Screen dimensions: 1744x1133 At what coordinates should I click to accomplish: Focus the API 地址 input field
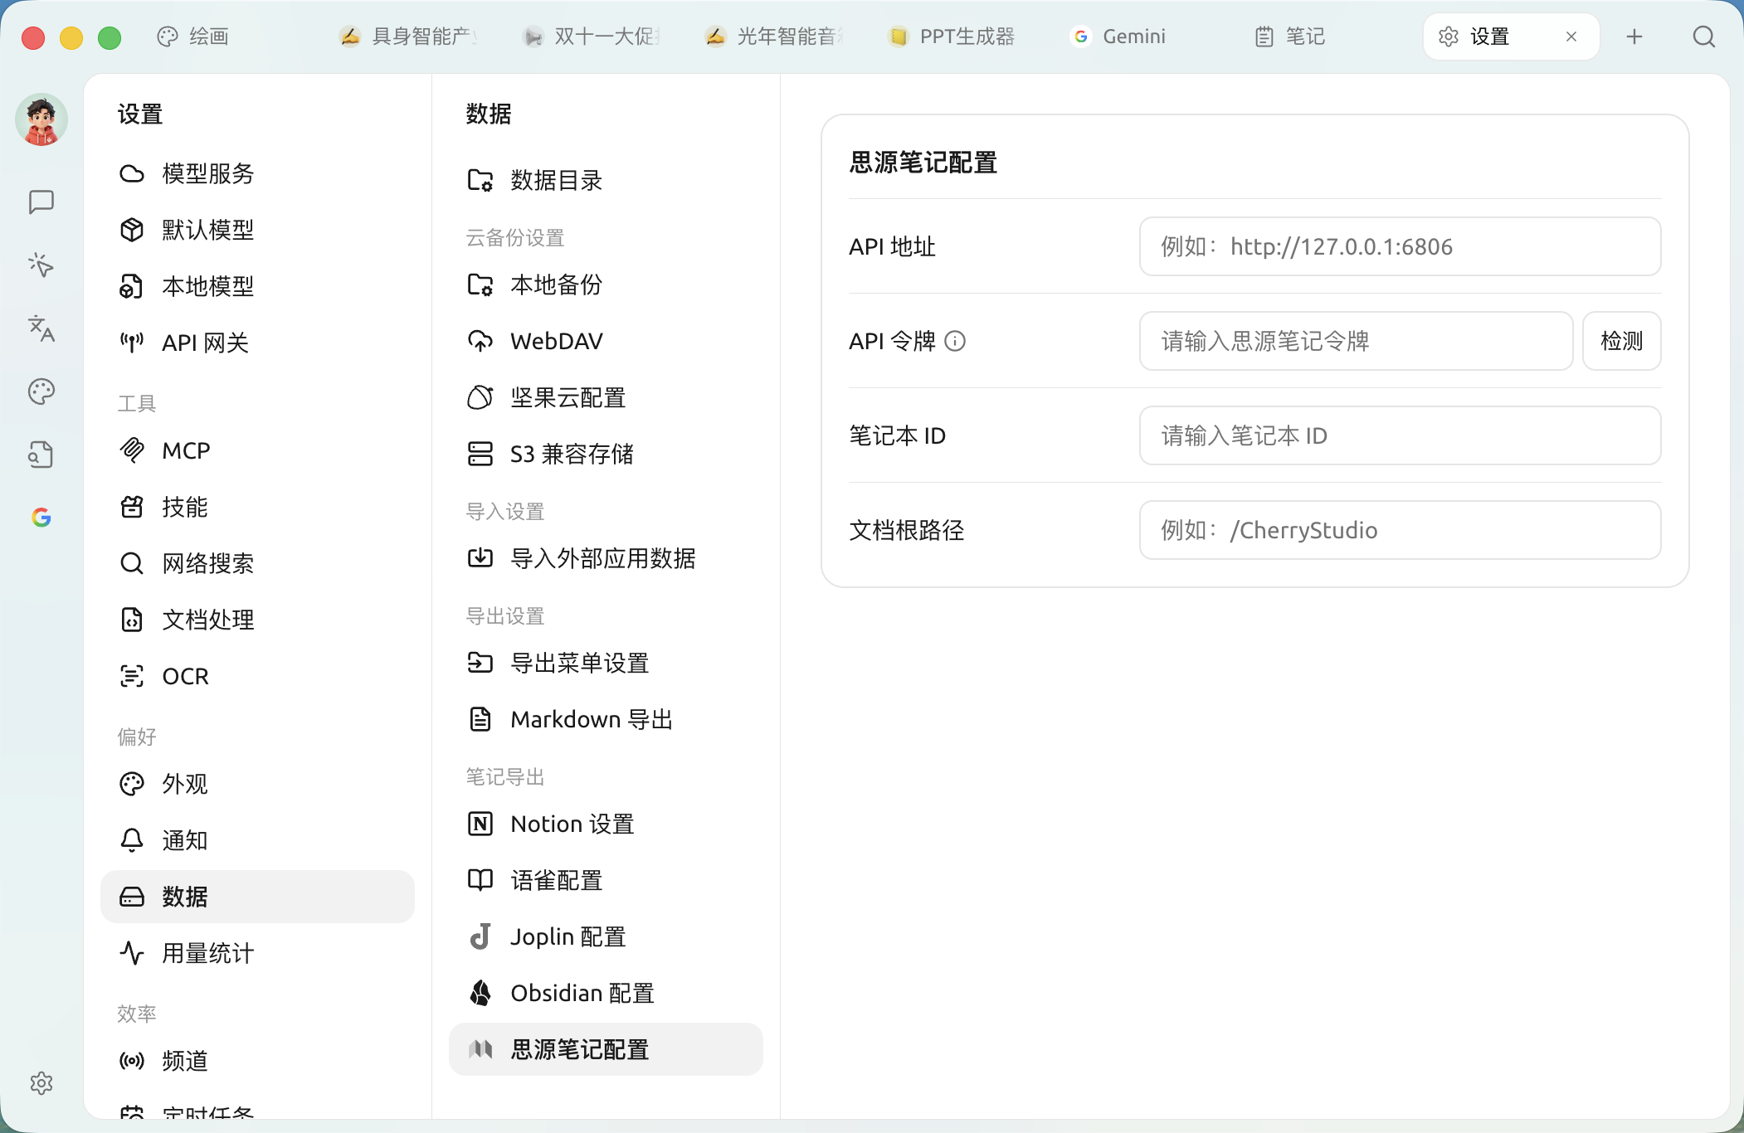[x=1400, y=246]
